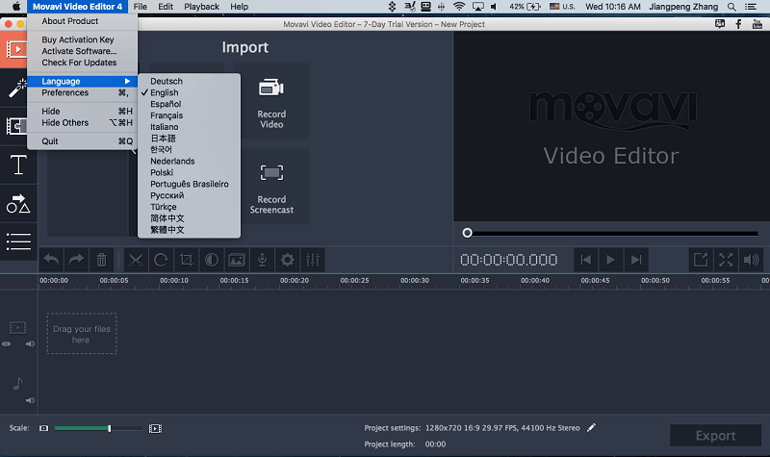Viewport: 770px width, 457px height.
Task: Click the preview volume speaker icon
Action: 751,260
